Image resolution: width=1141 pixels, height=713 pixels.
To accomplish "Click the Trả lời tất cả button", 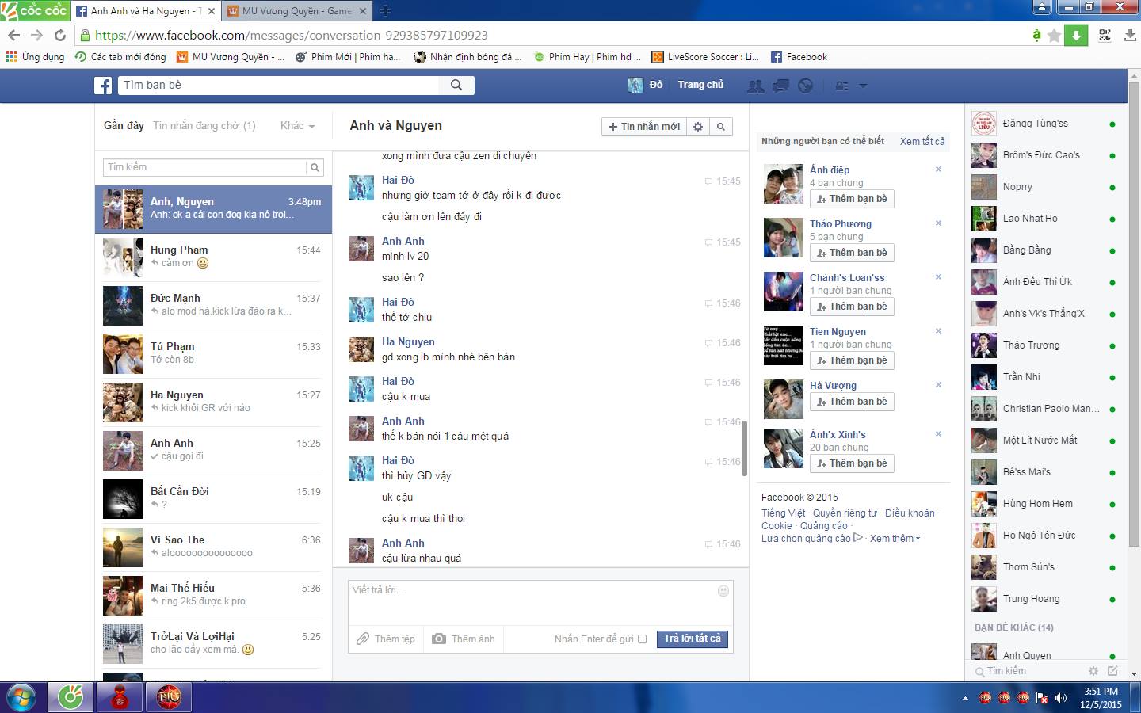I will tap(692, 639).
